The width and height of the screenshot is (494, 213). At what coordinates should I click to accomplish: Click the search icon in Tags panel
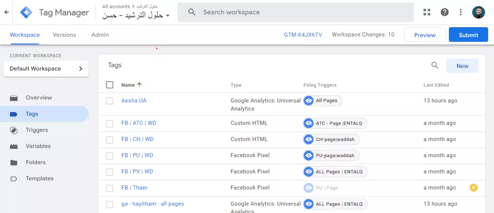coord(435,65)
